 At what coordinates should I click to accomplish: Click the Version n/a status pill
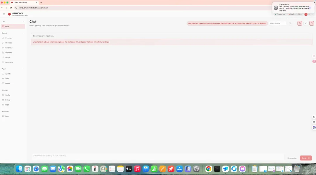[x=280, y=14]
